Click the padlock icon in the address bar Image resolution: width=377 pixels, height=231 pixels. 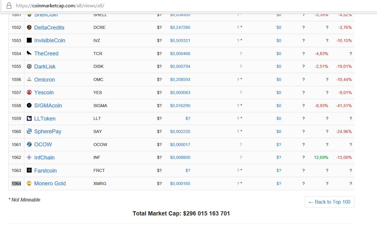(x=9, y=5)
